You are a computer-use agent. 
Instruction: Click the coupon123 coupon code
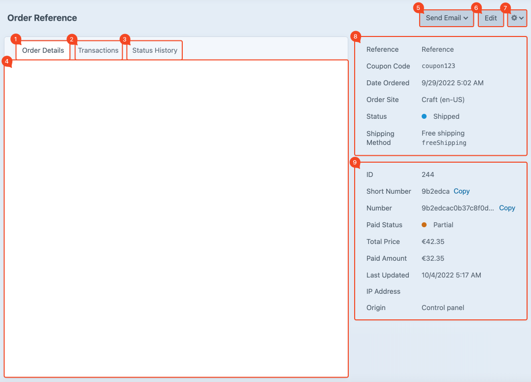[438, 66]
